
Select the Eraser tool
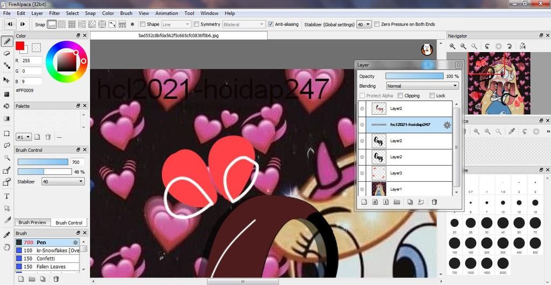point(6,53)
